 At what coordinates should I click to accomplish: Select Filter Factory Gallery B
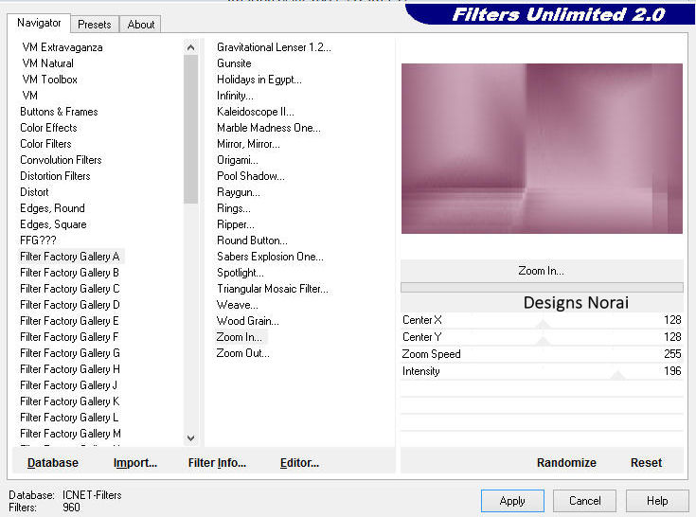69,273
